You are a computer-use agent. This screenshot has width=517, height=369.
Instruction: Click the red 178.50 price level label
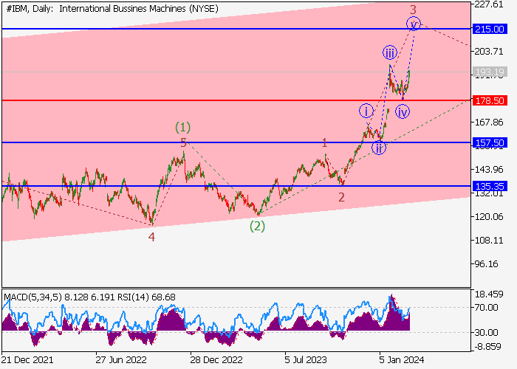490,100
